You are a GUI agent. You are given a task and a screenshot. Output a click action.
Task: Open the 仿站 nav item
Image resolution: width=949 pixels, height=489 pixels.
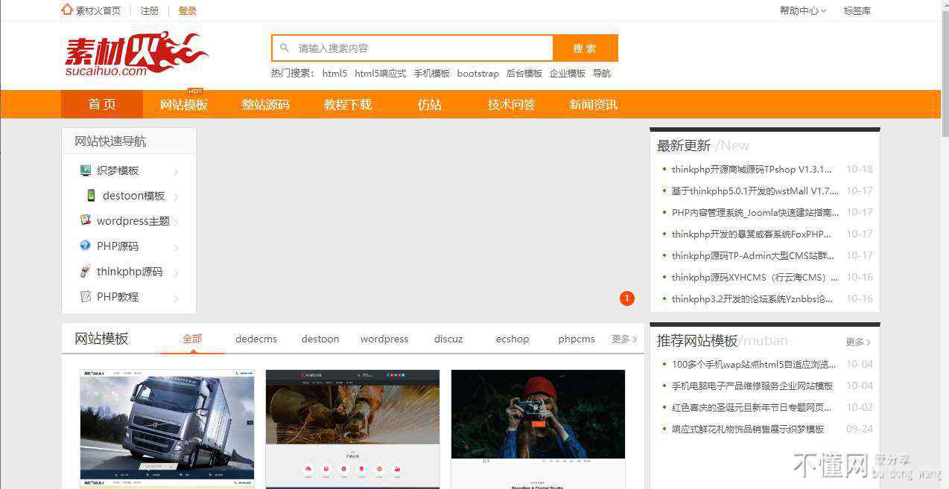(x=430, y=104)
